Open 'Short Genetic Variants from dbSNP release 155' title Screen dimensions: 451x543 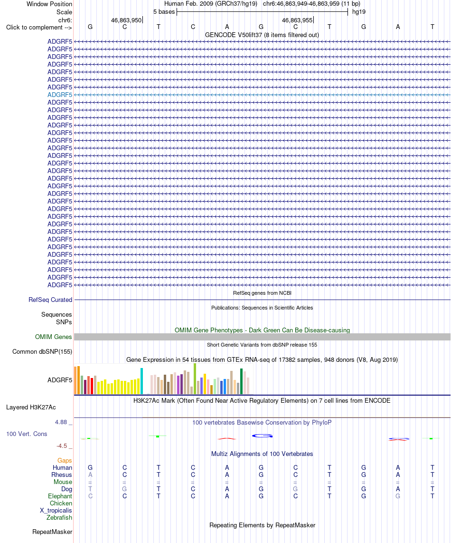click(x=262, y=345)
